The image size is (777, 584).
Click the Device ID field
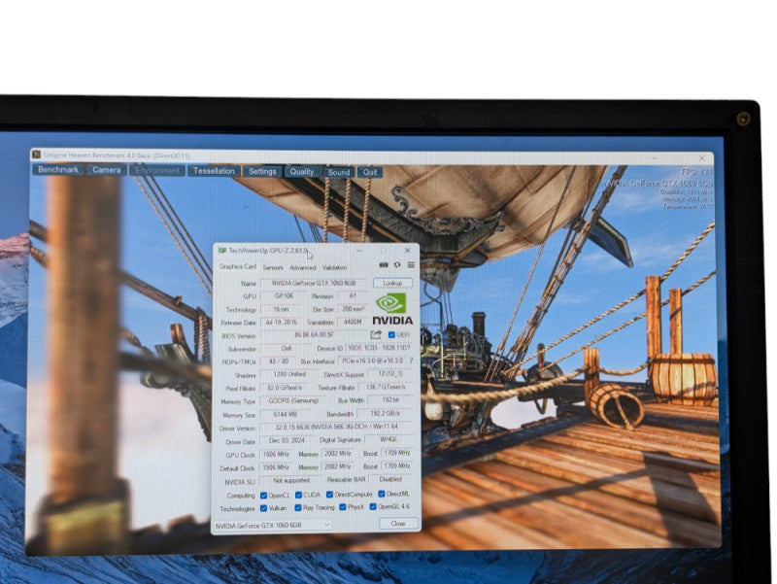[379, 348]
